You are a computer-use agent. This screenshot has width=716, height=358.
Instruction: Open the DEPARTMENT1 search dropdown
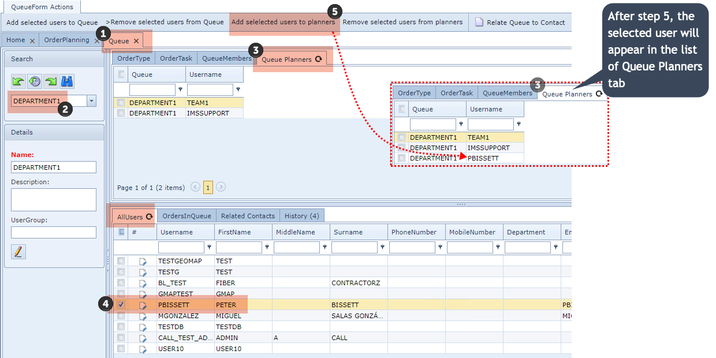(x=90, y=100)
